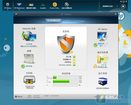The image size is (131, 105).
Task: Click the 添加打印机 link under the printer
Action: coord(30,88)
